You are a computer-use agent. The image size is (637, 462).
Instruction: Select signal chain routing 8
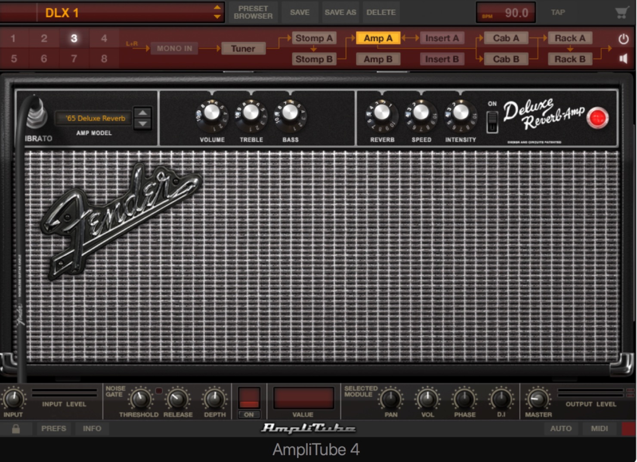tap(104, 59)
